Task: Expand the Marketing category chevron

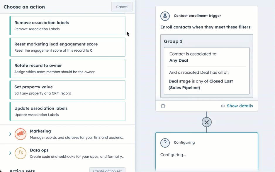Action: point(10,134)
